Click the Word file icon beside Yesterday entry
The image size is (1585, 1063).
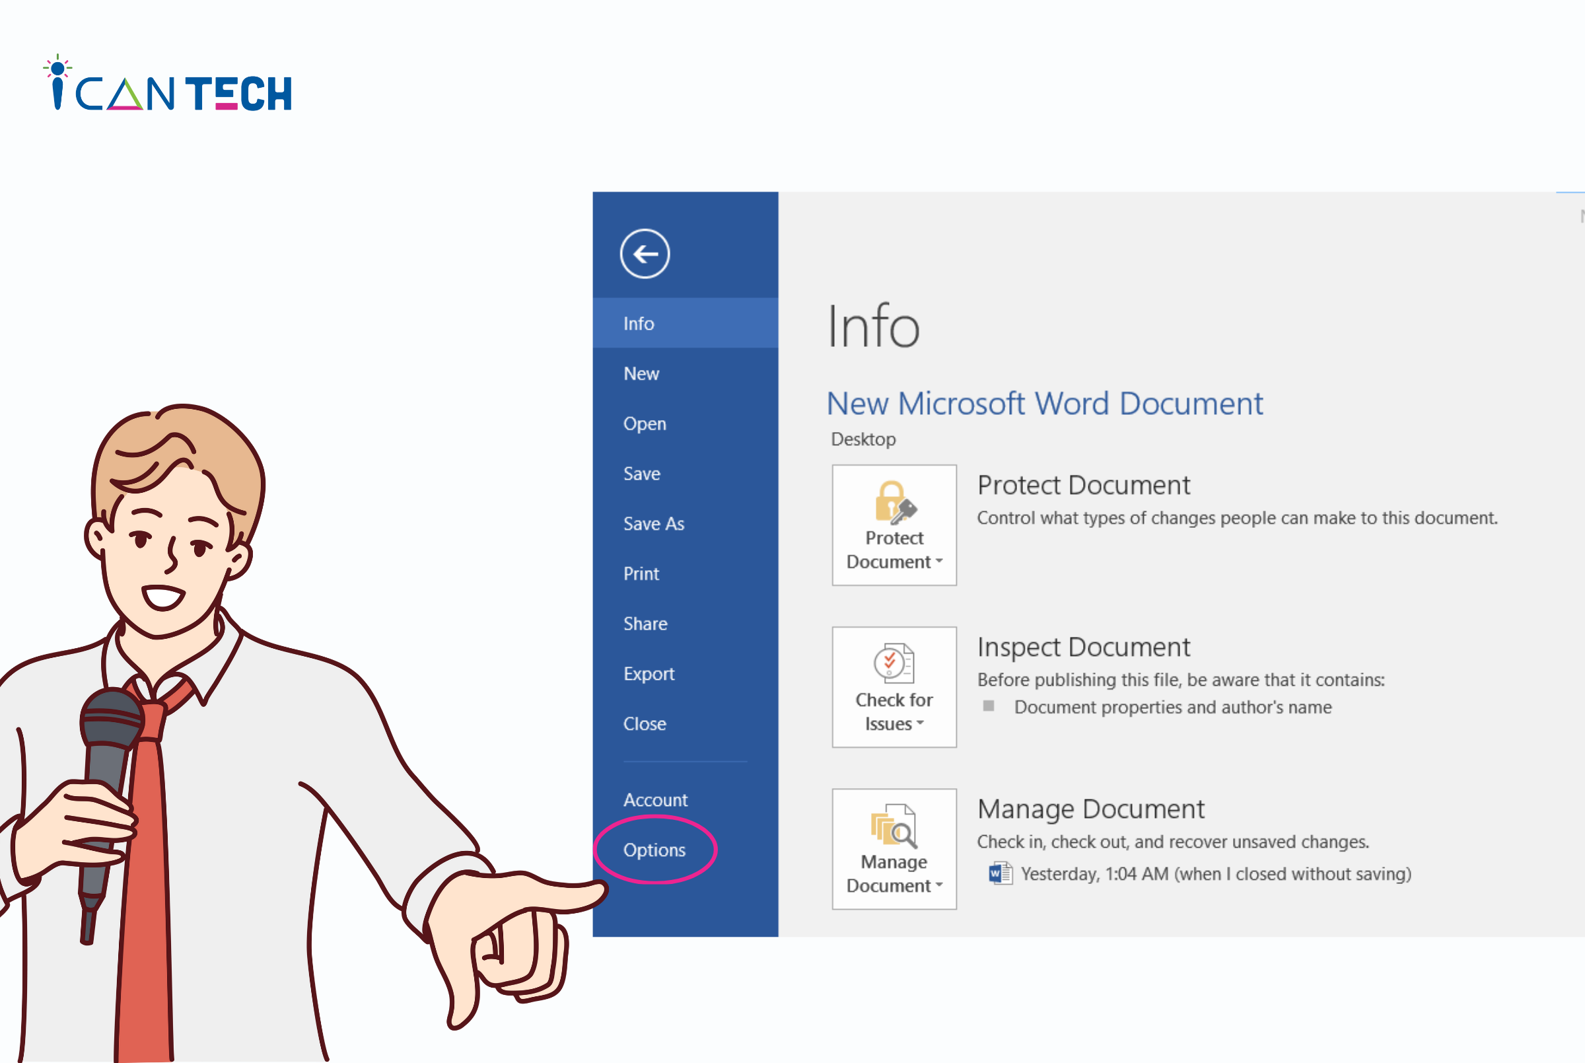tap(1000, 873)
